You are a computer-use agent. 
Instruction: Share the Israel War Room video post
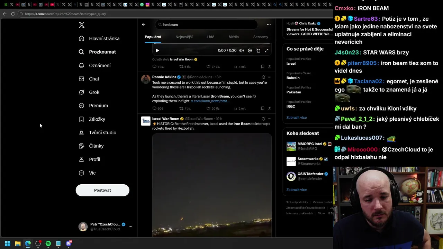point(270,66)
